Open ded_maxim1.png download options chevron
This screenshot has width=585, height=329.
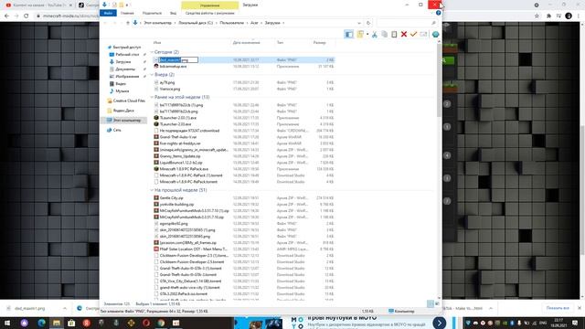tap(65, 309)
